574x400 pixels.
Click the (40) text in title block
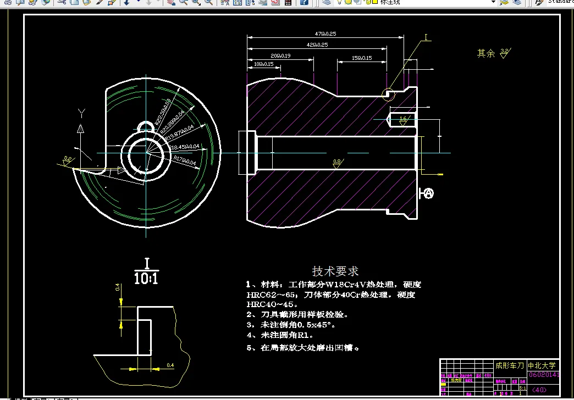coord(539,390)
